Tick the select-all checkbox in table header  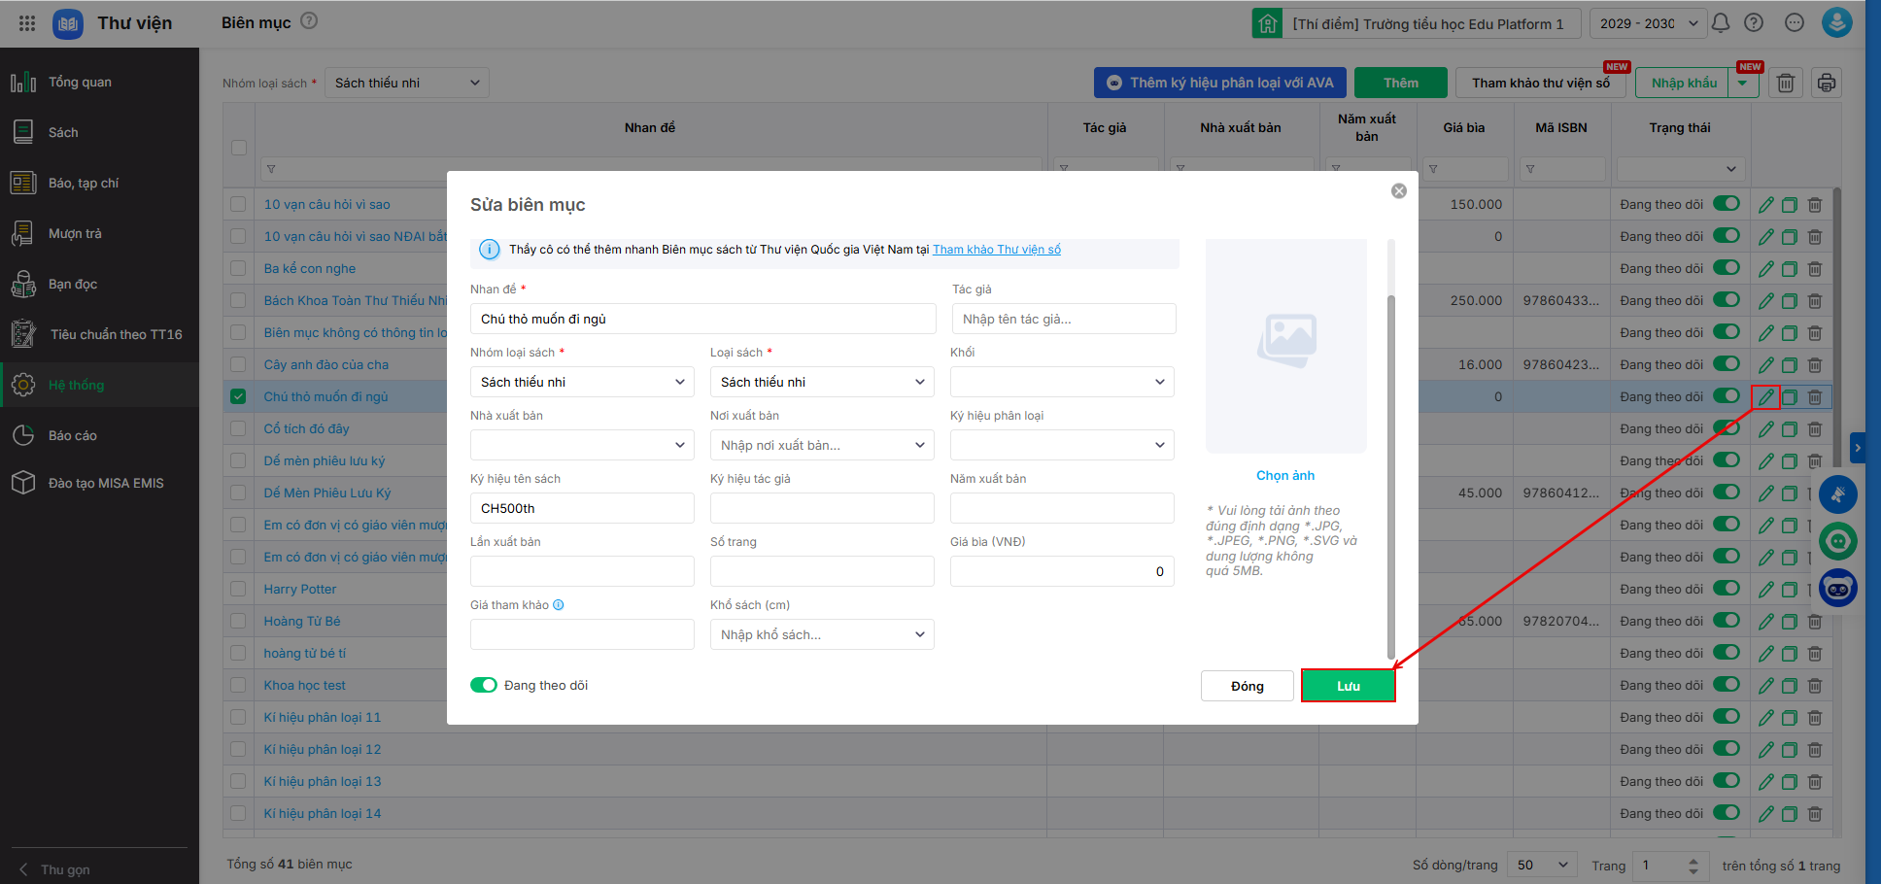[239, 148]
